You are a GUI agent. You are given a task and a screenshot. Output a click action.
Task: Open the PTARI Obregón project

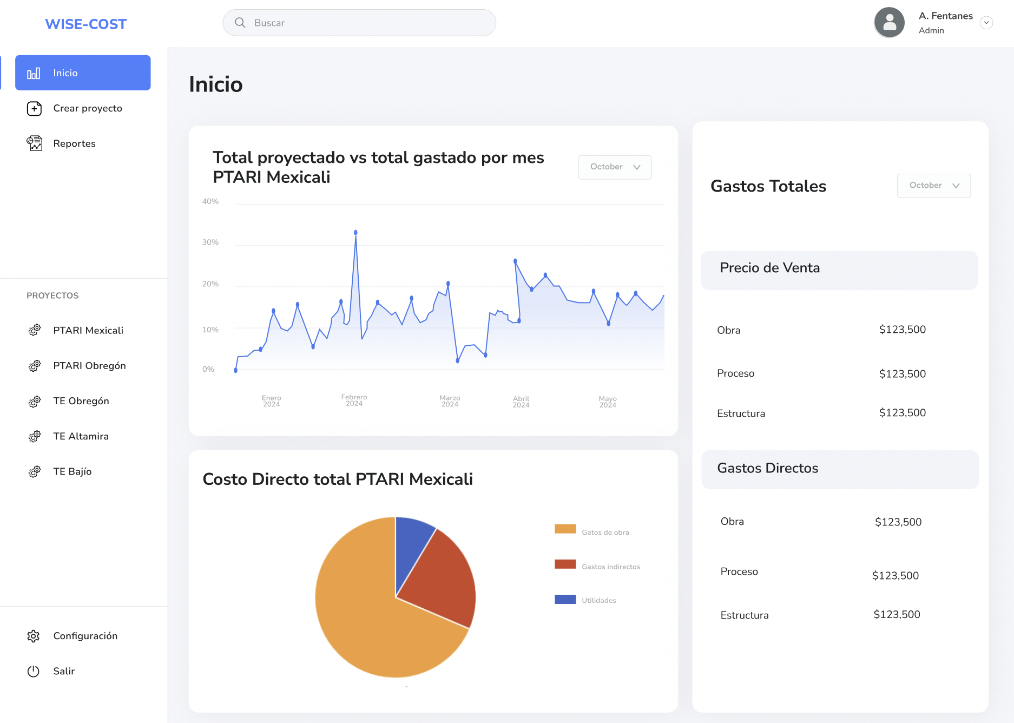89,366
